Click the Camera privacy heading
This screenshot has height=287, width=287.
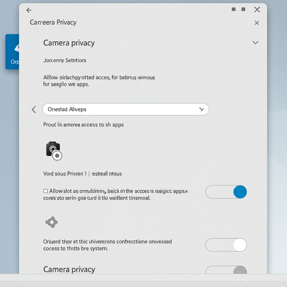coord(69,43)
